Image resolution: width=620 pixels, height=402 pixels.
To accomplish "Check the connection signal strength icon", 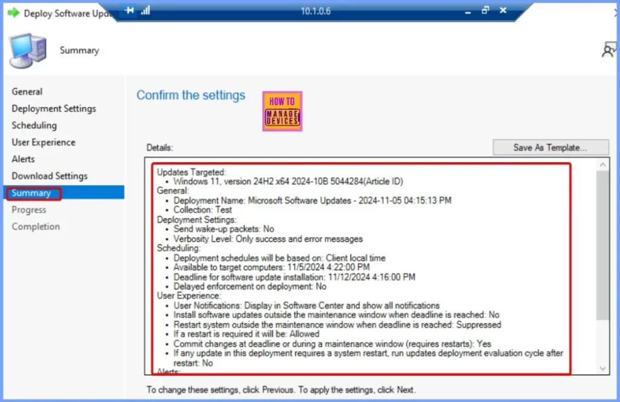I will (x=145, y=10).
